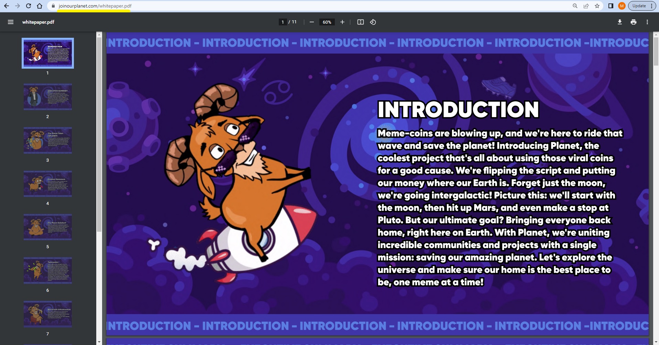Open page 3 Planet Token thumbnail
659x345 pixels.
[48, 140]
